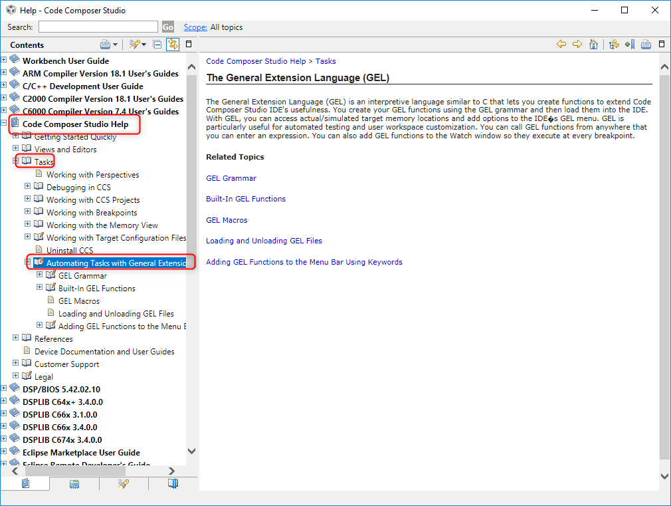Open Code Composer Studio Help breadcrumb link
This screenshot has height=506, width=671.
(x=256, y=61)
